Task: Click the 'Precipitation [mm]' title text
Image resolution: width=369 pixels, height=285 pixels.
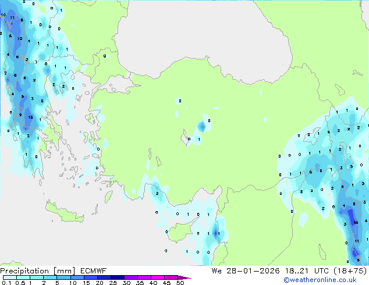Action: [37, 271]
